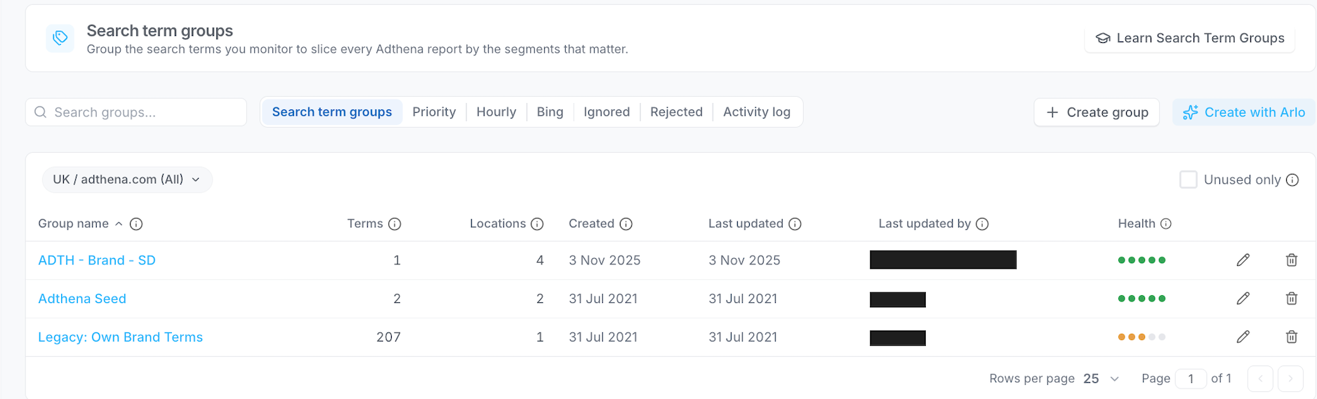The width and height of the screenshot is (1317, 399).
Task: Click the Locations column info icon
Action: 537,224
